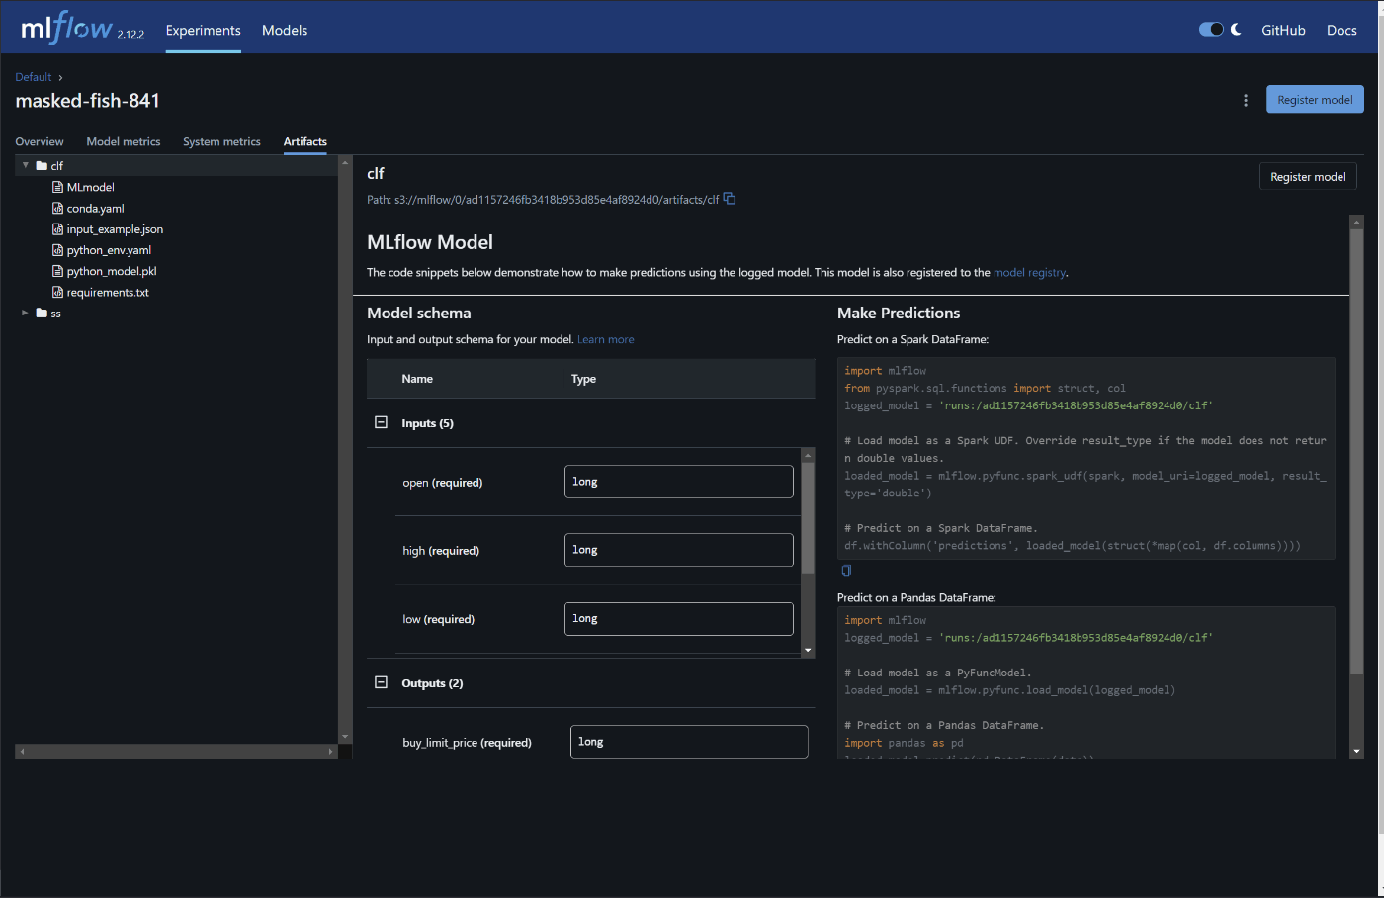Collapse the clf folder tree arrow
The height and width of the screenshot is (898, 1384).
tap(26, 165)
